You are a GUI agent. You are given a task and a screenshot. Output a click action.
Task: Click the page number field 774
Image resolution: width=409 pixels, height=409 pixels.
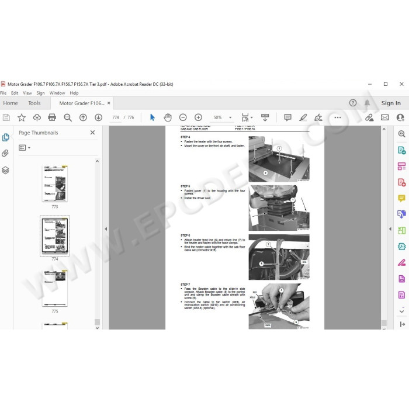tap(116, 117)
